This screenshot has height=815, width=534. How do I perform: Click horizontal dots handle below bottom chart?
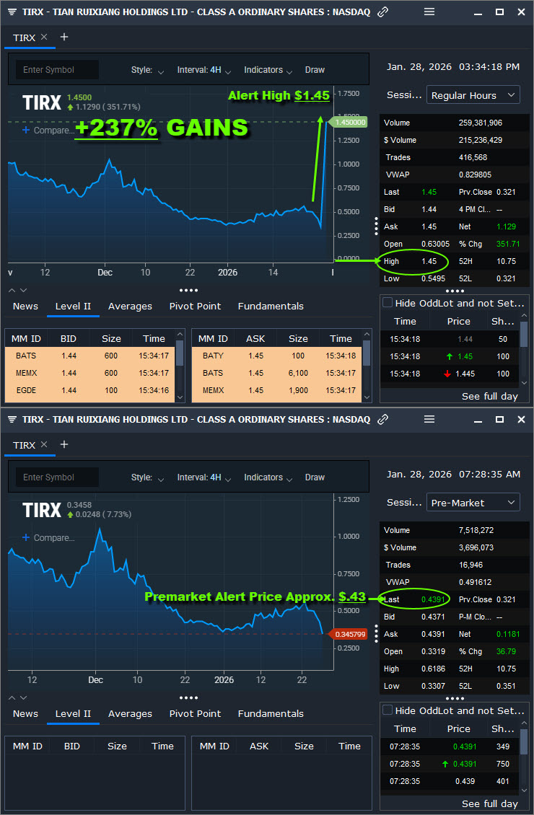[188, 697]
